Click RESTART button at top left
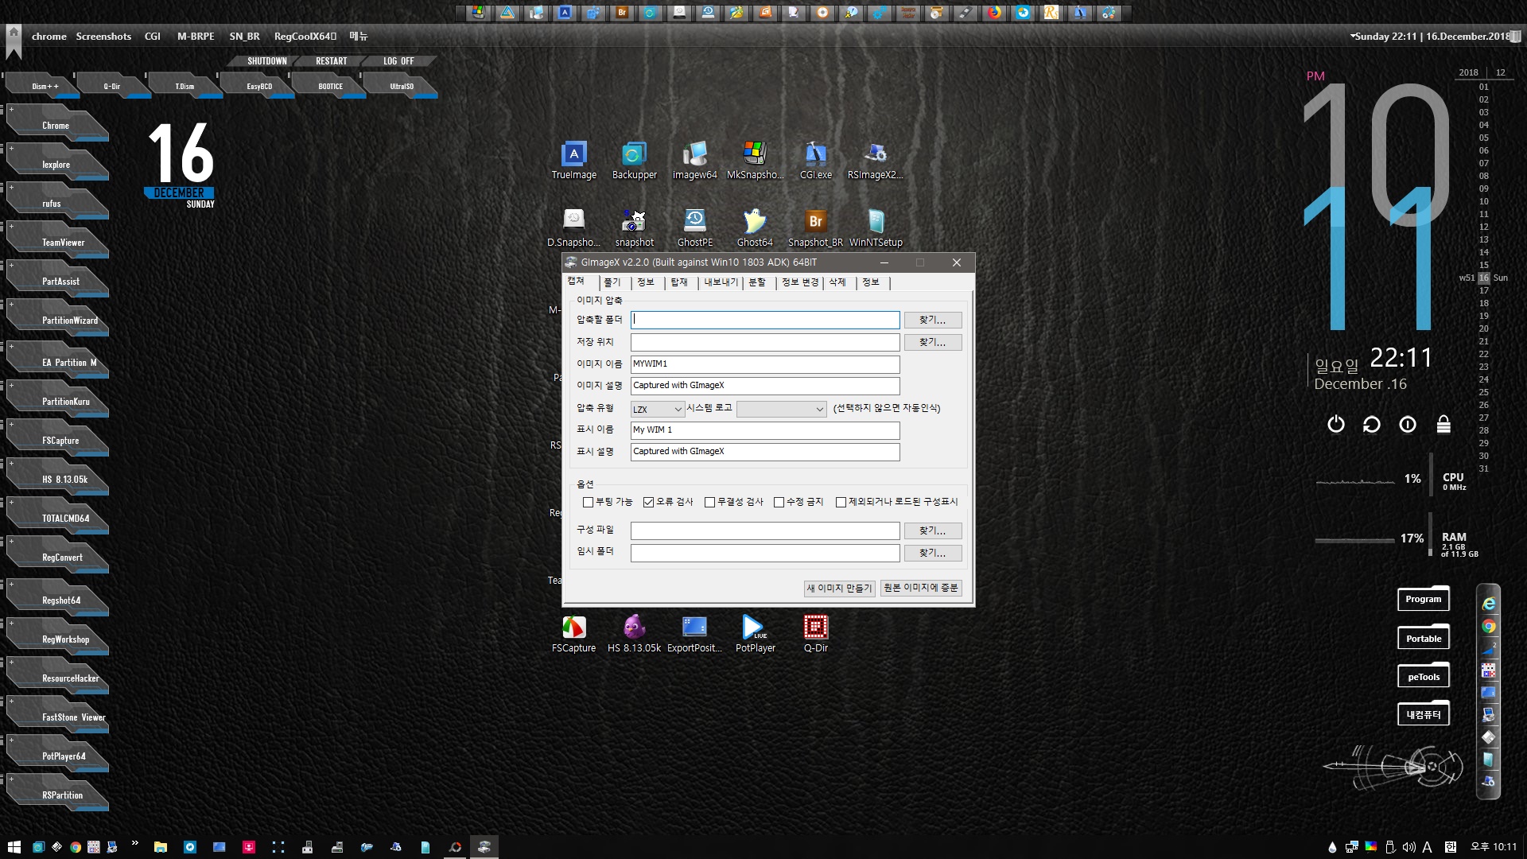 (331, 61)
